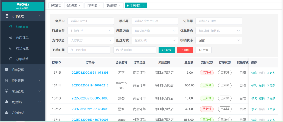Click the 订单管理 list icon in sidebar

click(6, 16)
